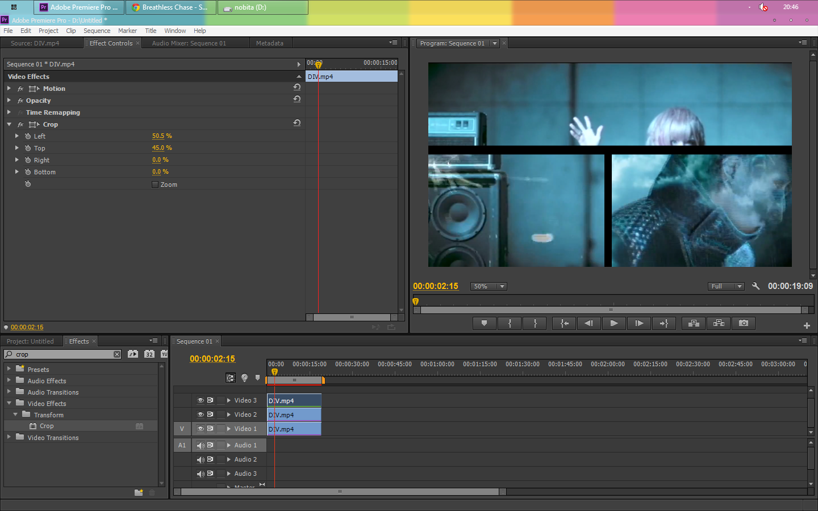Viewport: 818px width, 511px height.
Task: Toggle animation stopwatch for Left crop
Action: pos(28,136)
